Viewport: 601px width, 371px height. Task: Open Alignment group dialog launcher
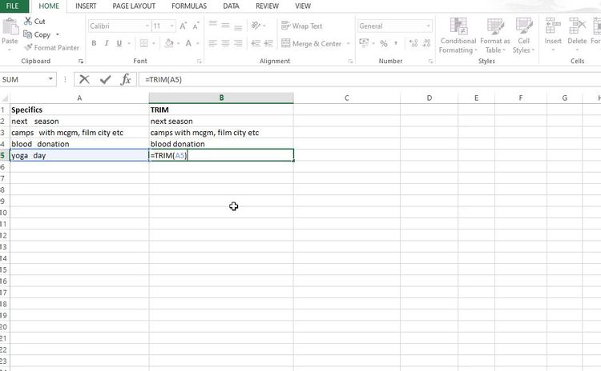pyautogui.click(x=350, y=62)
